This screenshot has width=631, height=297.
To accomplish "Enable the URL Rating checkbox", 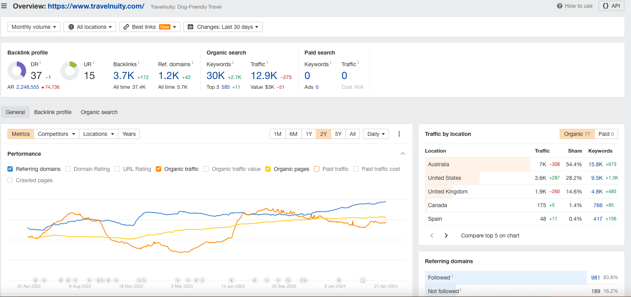I will (117, 169).
